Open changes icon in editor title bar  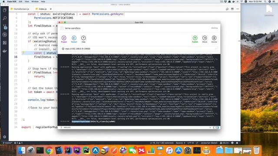(227, 9)
